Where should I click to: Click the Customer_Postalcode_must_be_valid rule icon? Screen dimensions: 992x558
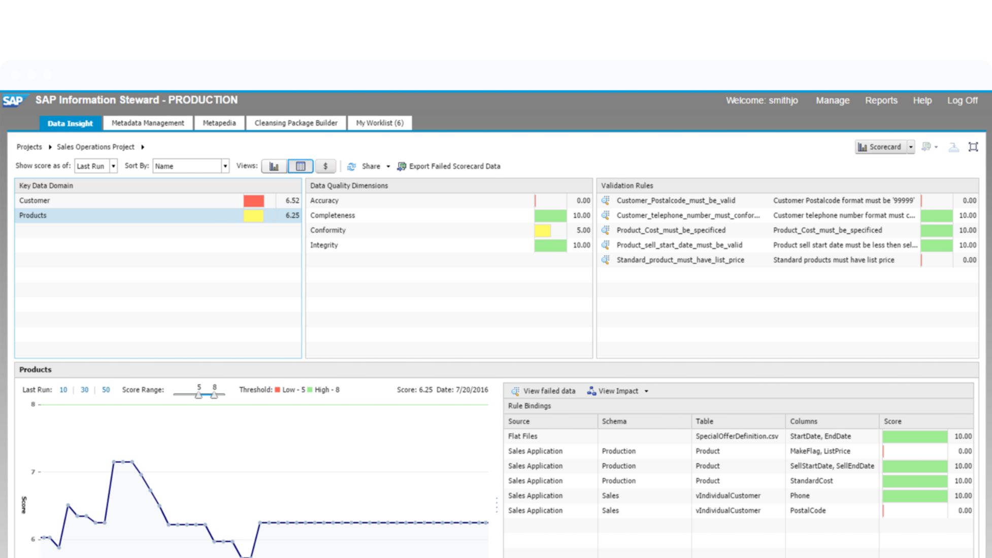click(606, 200)
